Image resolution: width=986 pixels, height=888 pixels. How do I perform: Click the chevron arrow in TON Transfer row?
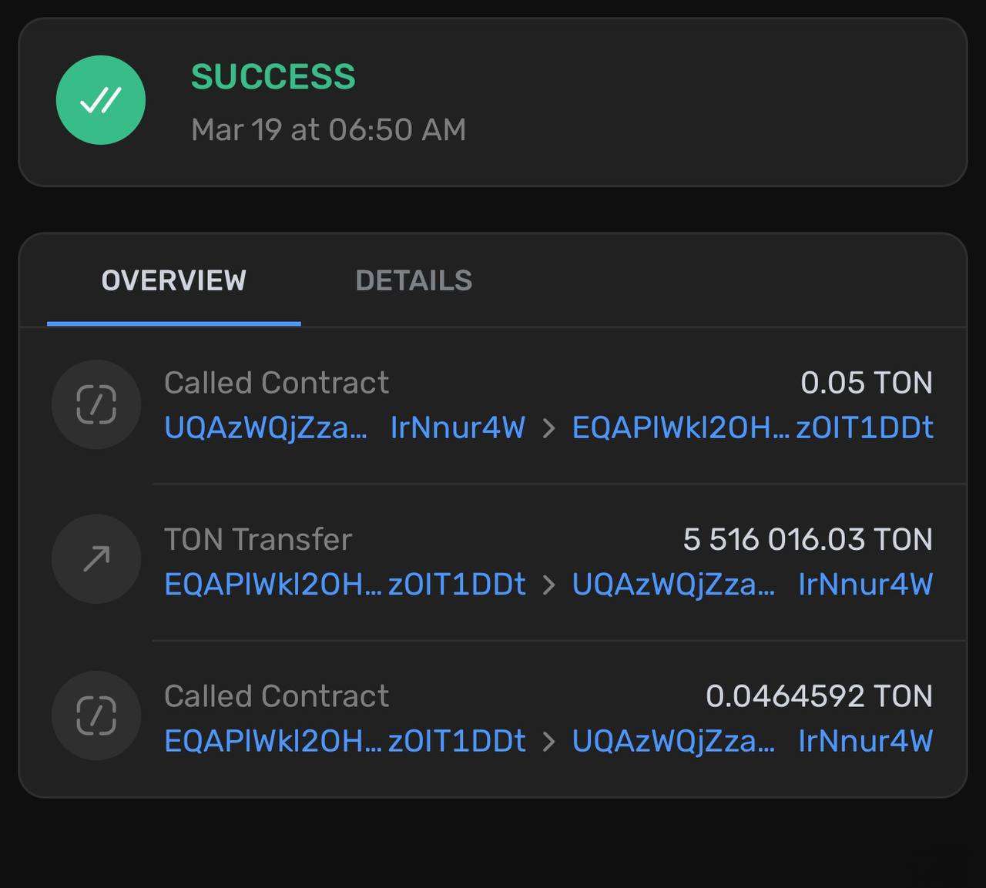pos(548,585)
